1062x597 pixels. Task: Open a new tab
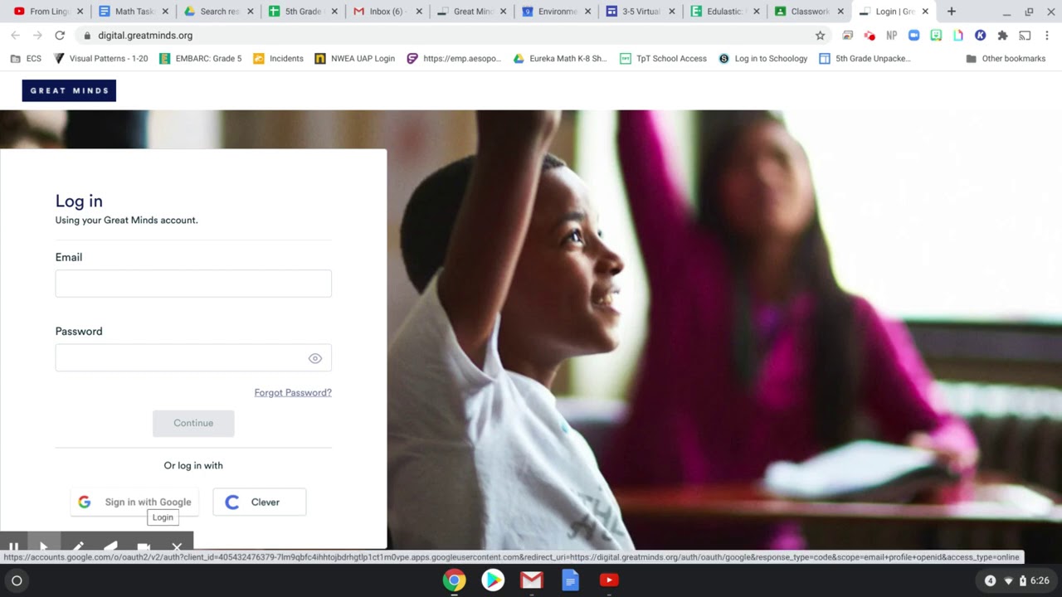952,12
